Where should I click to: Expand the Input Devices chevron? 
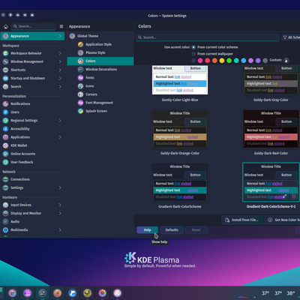(x=60, y=205)
